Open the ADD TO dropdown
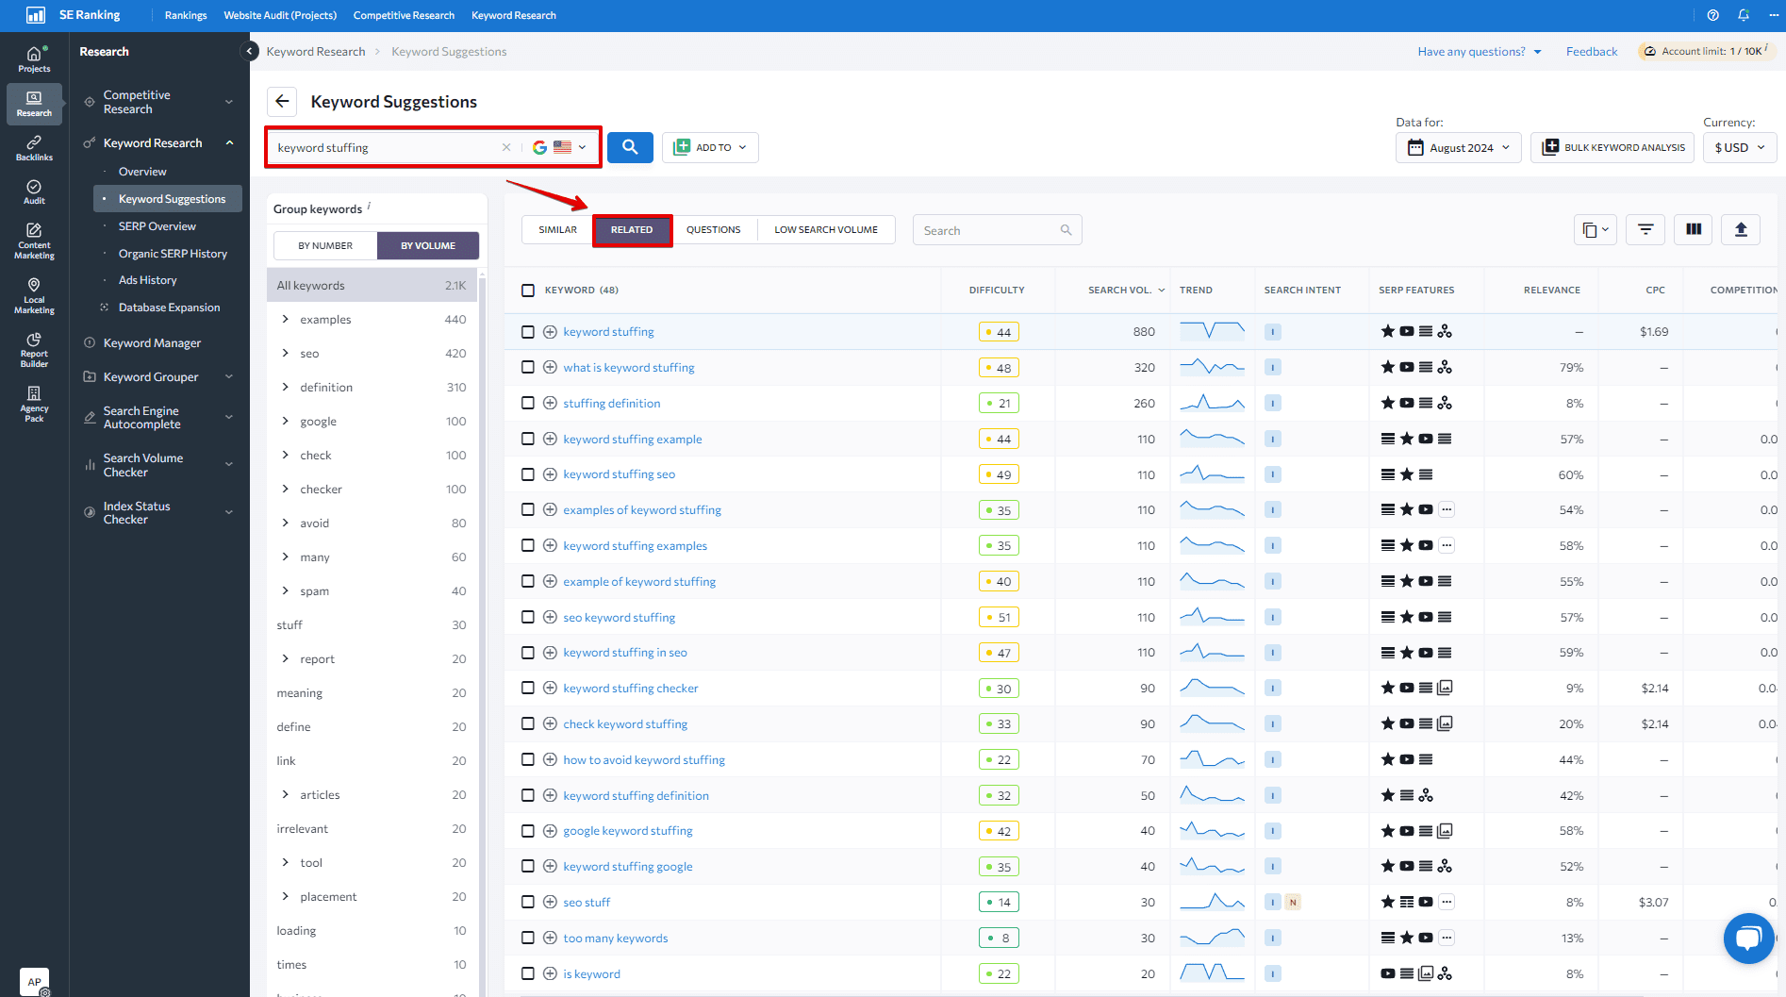This screenshot has height=997, width=1786. (x=710, y=147)
